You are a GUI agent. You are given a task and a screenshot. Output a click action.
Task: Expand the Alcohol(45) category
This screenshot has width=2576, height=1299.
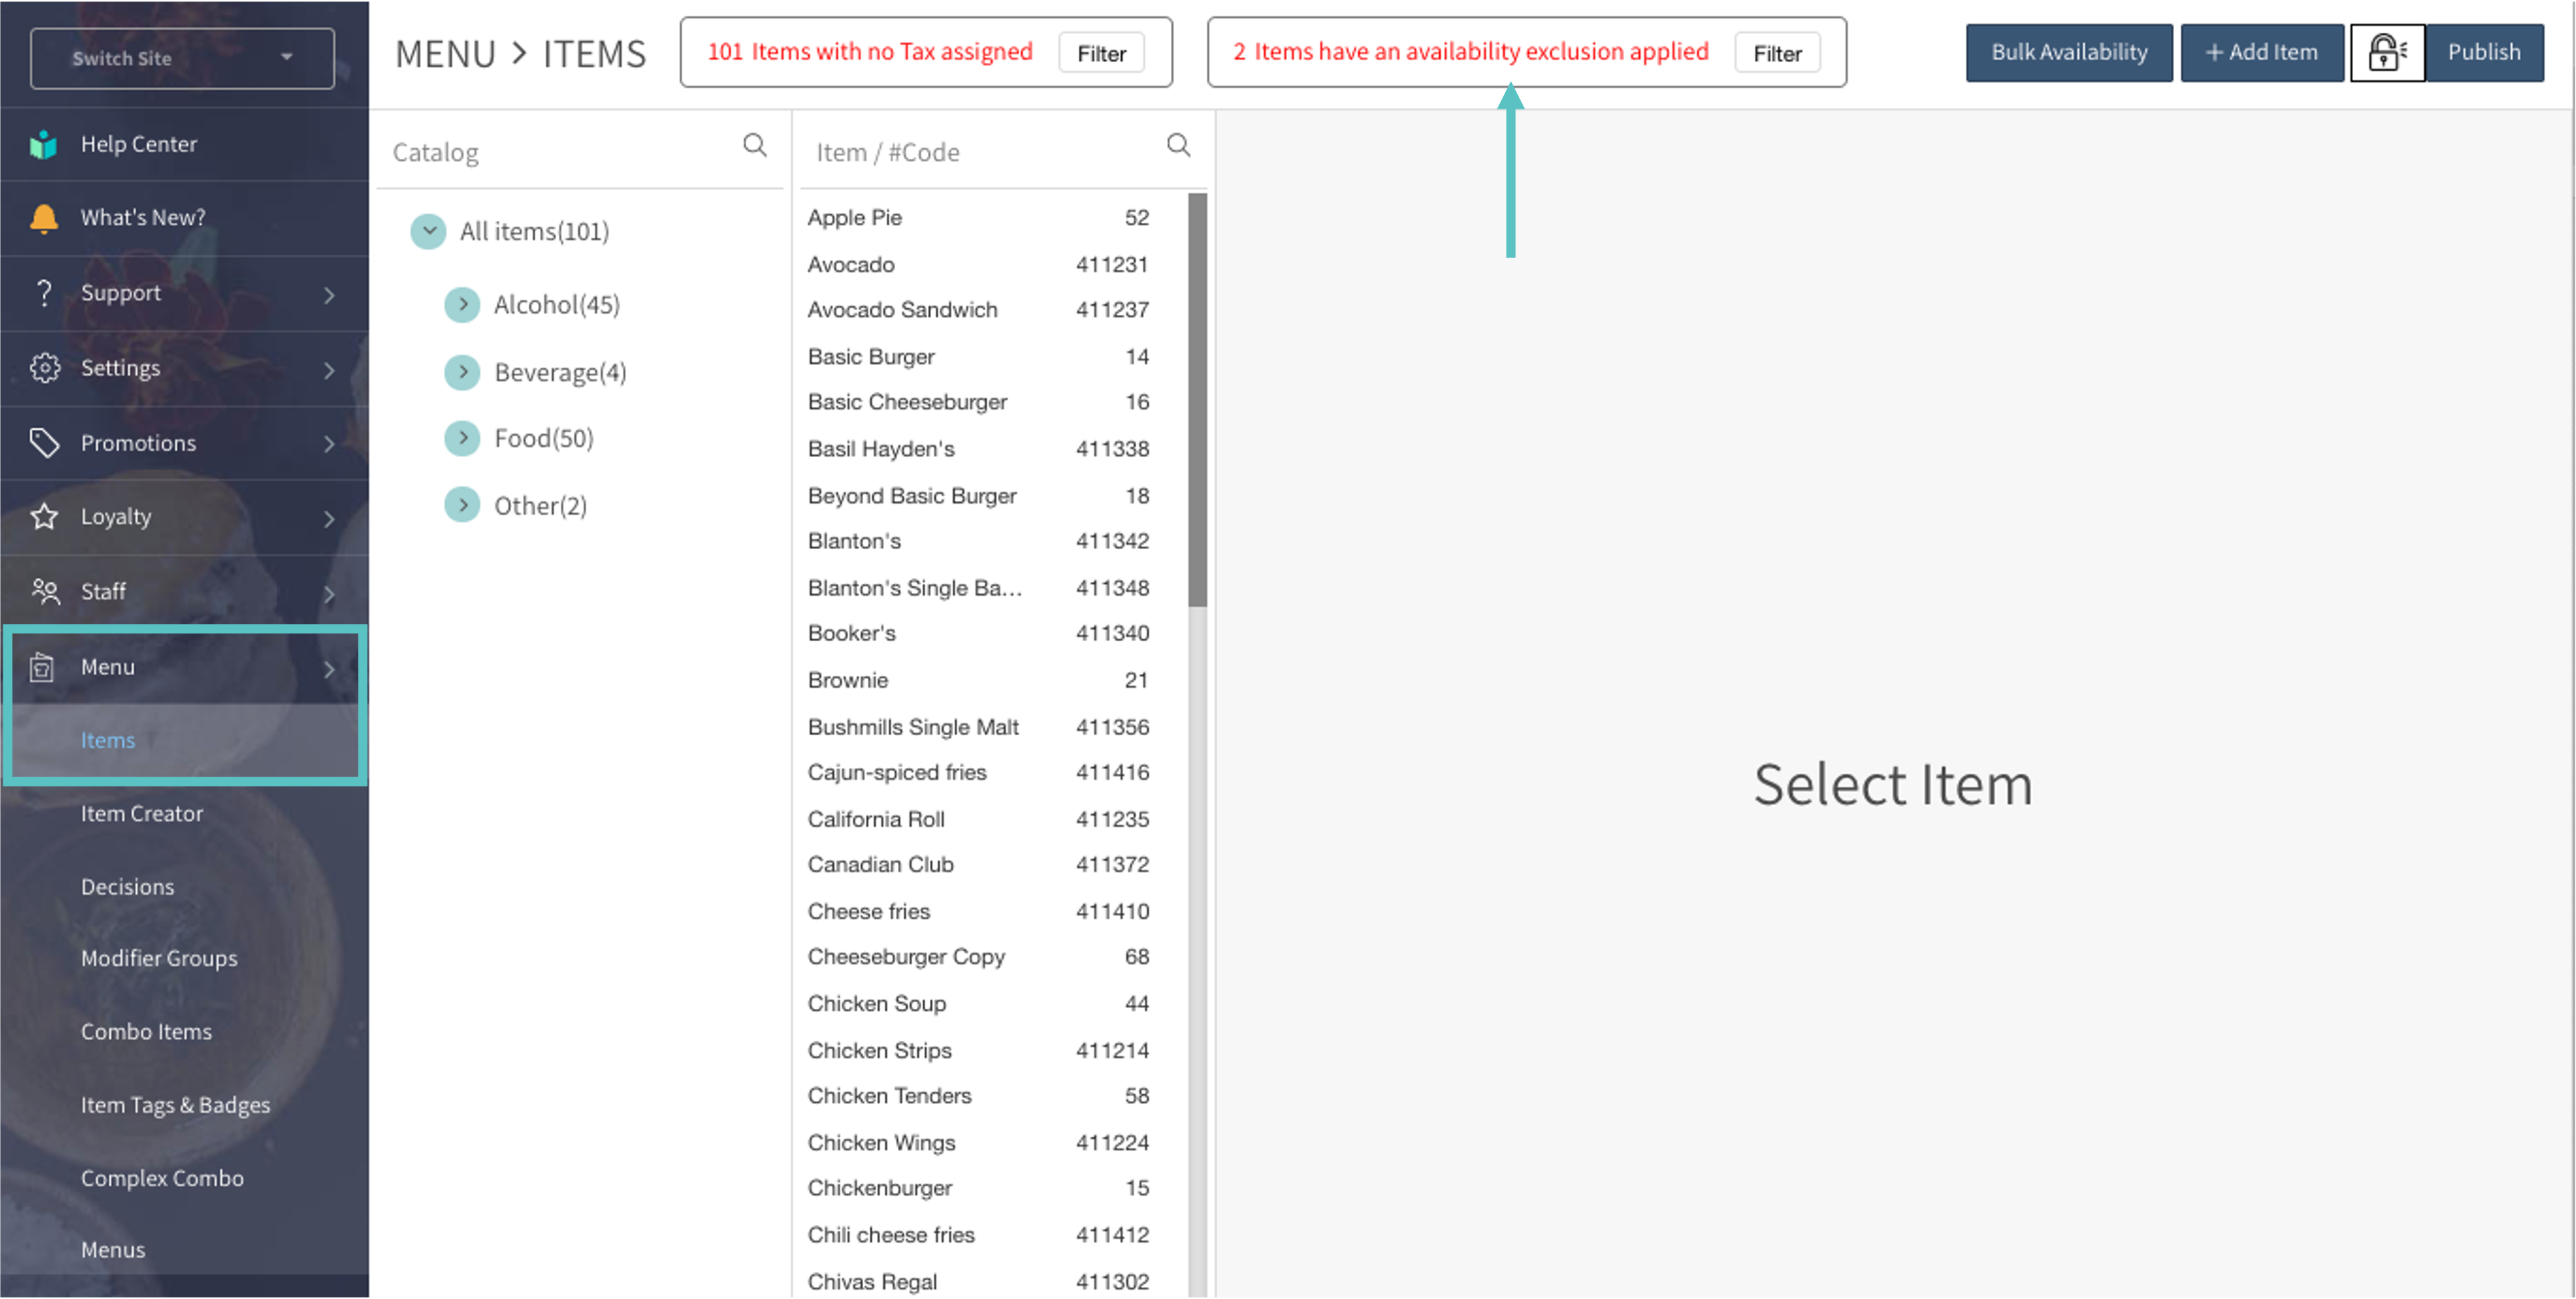(x=462, y=305)
